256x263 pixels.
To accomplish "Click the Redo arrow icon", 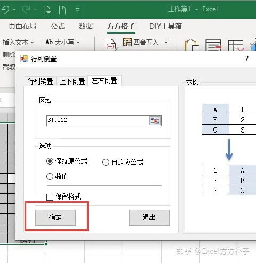I will pyautogui.click(x=26, y=9).
